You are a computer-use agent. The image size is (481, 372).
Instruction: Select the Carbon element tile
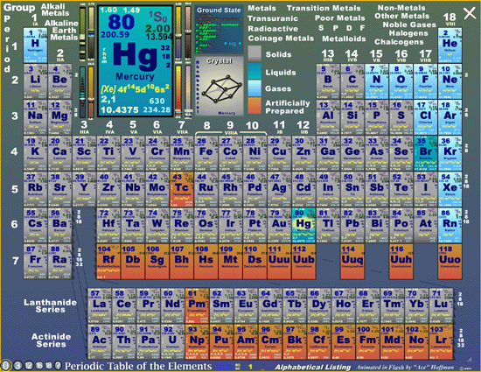[x=352, y=81]
